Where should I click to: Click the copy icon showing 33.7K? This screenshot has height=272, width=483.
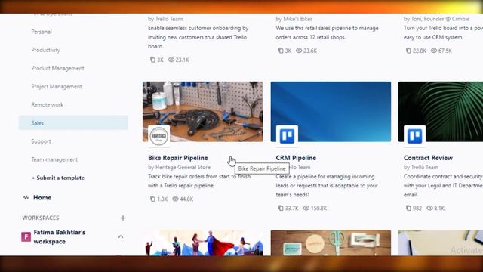click(x=281, y=209)
